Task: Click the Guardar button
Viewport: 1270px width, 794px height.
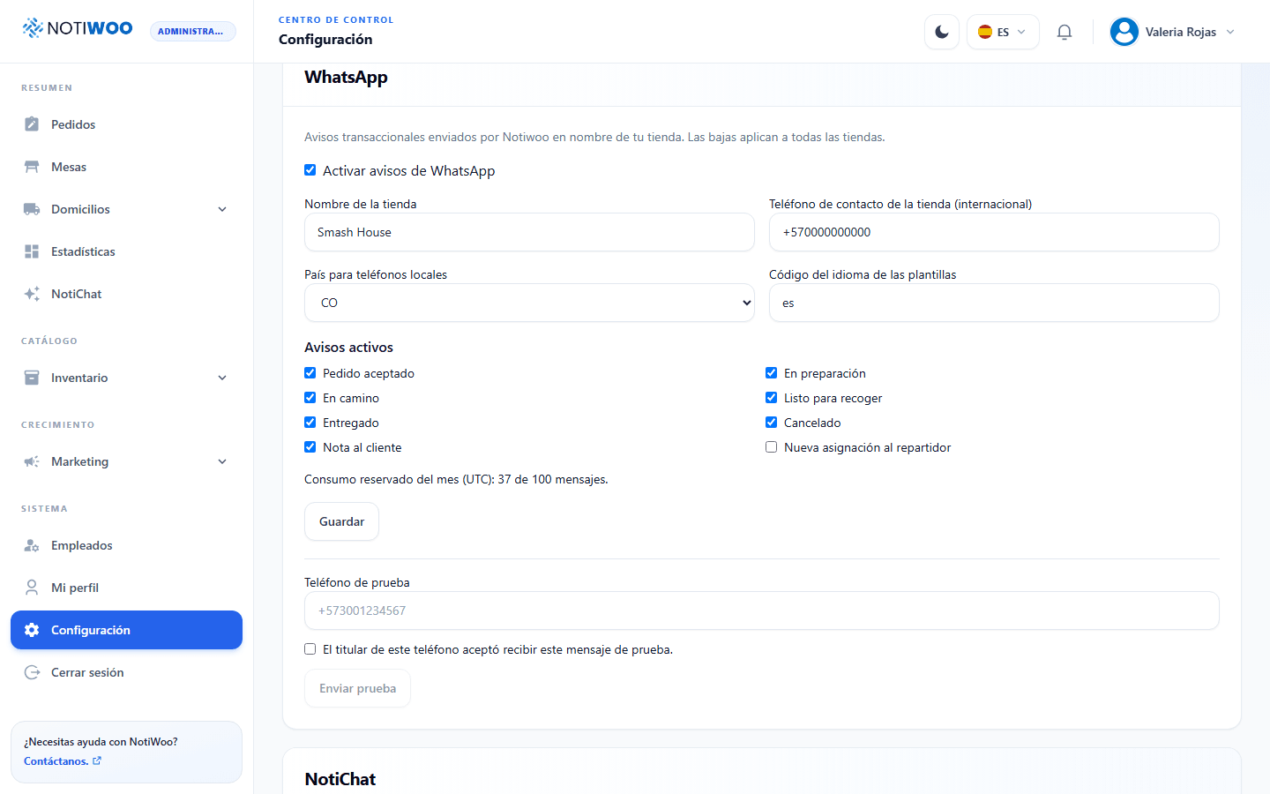Action: click(342, 521)
